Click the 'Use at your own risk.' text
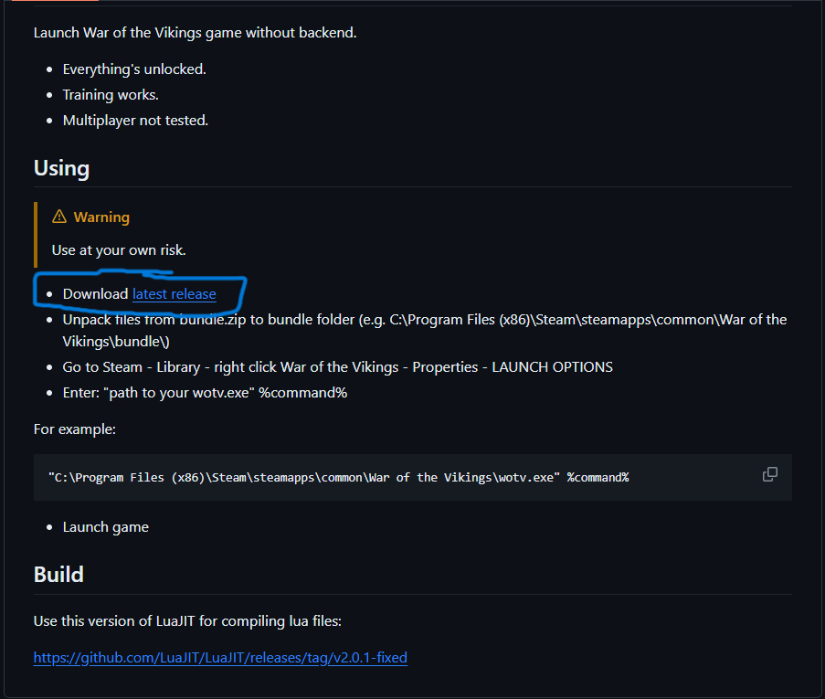The width and height of the screenshot is (825, 699). tap(119, 249)
